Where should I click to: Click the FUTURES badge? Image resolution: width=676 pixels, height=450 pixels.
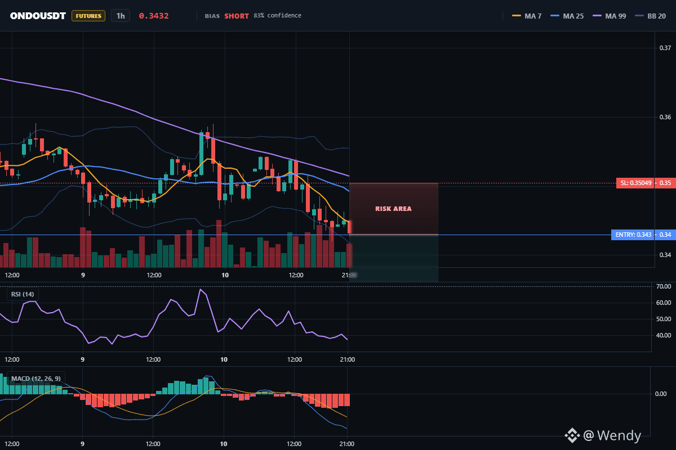88,16
